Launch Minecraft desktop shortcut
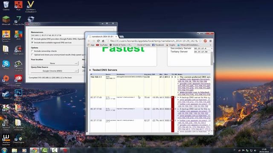Image resolution: width=273 pixels, height=153 pixels. point(6,20)
